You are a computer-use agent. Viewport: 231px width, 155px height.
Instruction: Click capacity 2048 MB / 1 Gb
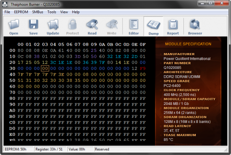[176, 104]
